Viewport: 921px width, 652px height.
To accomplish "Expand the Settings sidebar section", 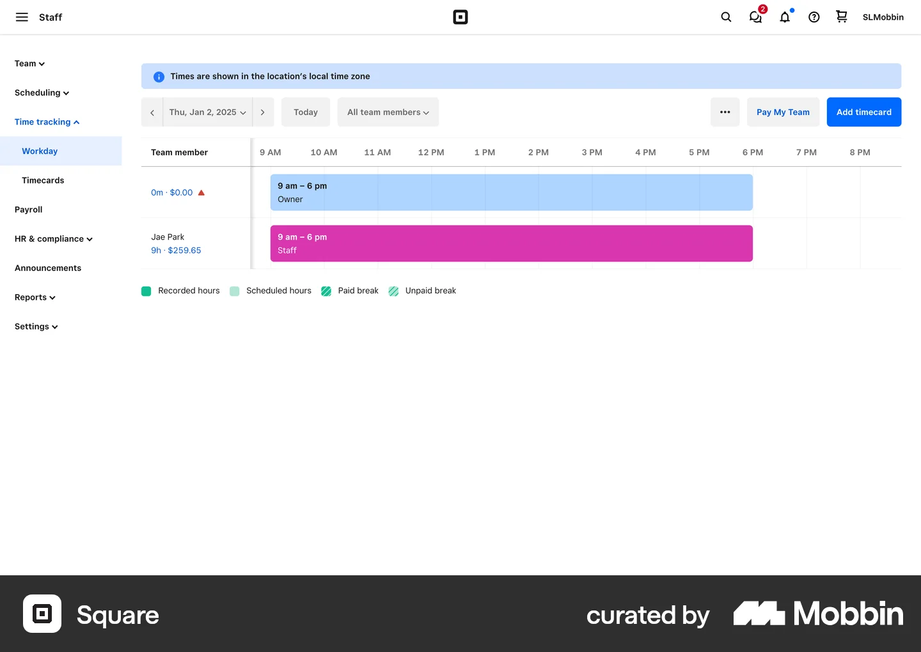I will click(x=36, y=327).
